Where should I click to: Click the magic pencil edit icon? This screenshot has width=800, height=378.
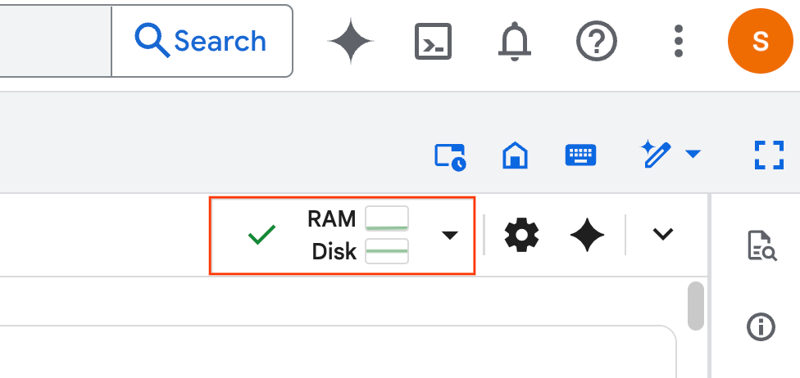[x=657, y=154]
